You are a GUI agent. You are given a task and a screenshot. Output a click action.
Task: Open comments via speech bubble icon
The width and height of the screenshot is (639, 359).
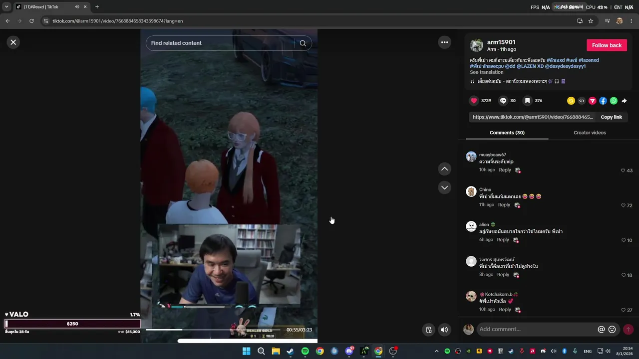503,101
